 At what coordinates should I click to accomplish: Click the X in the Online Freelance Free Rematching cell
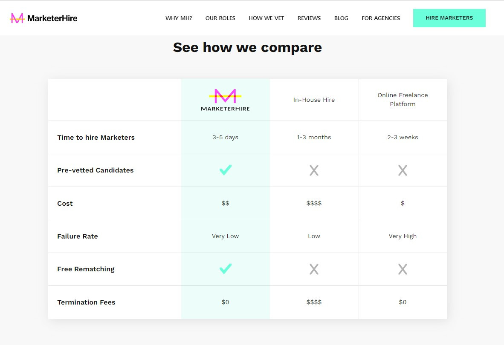click(x=403, y=269)
